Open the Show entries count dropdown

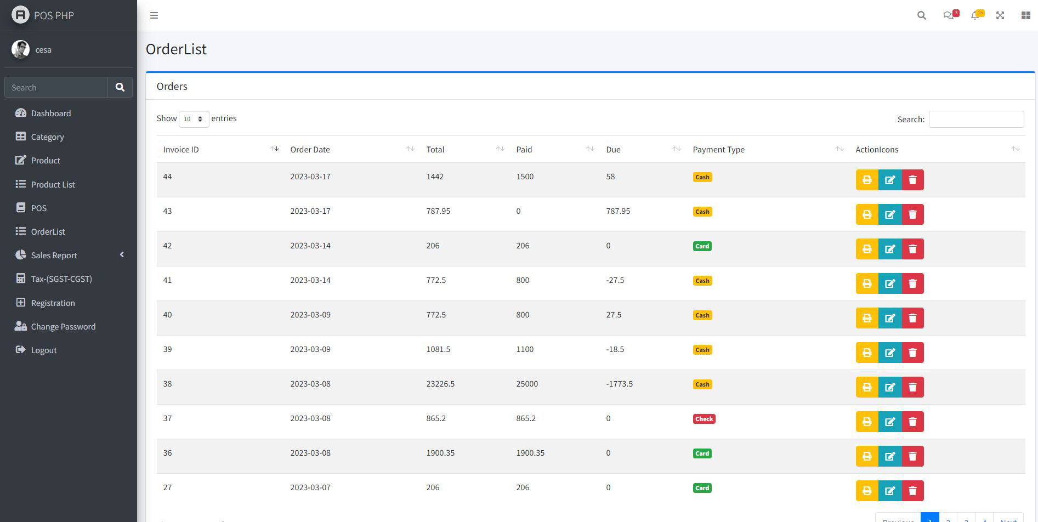194,119
